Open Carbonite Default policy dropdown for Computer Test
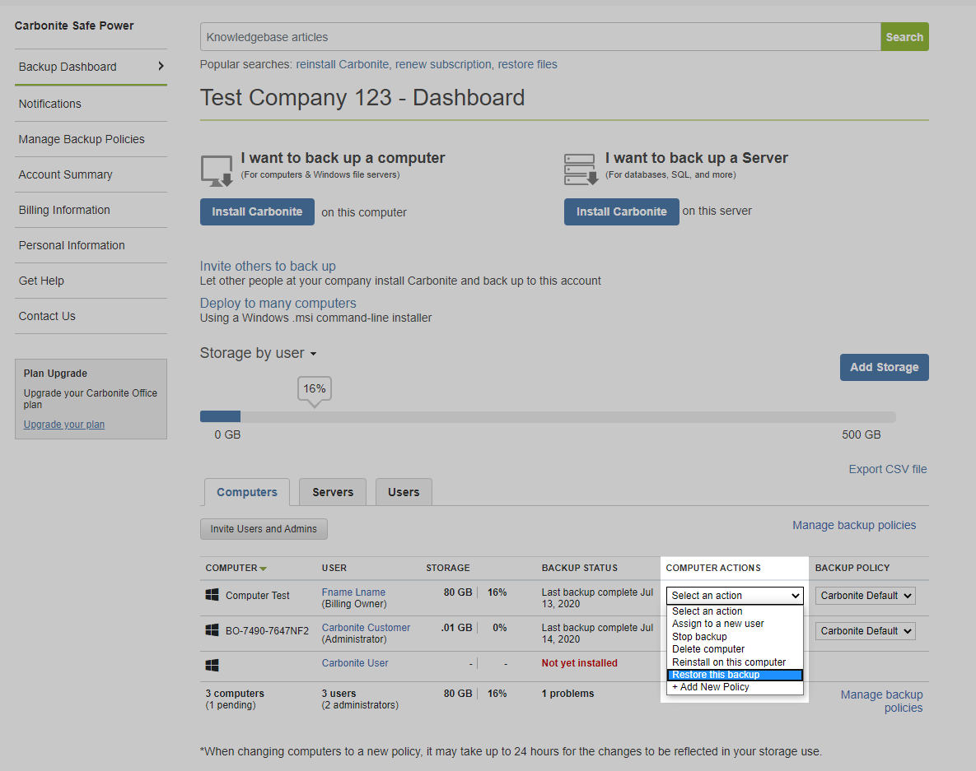Viewport: 976px width, 771px height. (x=865, y=596)
